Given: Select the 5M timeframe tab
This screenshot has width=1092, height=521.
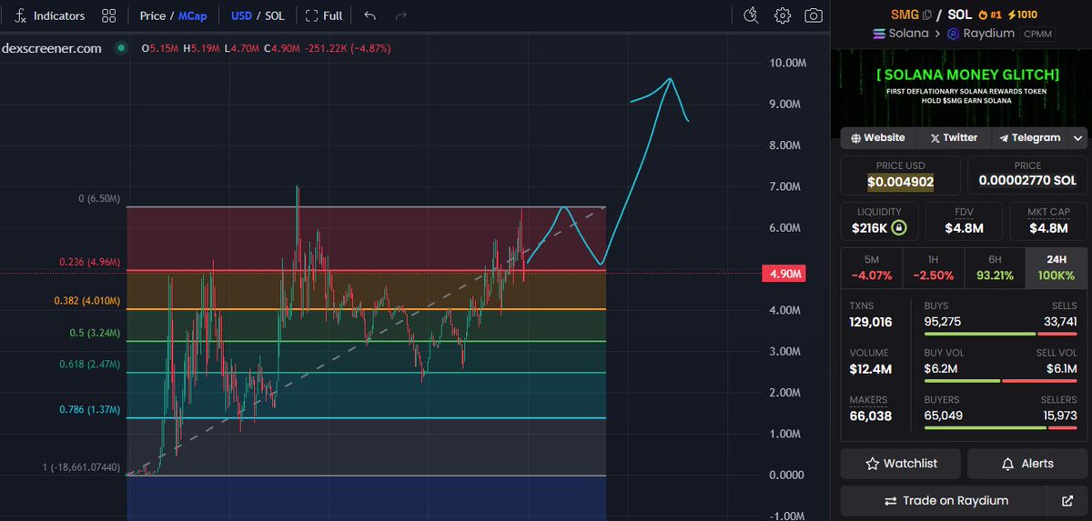Looking at the screenshot, I should 871,266.
